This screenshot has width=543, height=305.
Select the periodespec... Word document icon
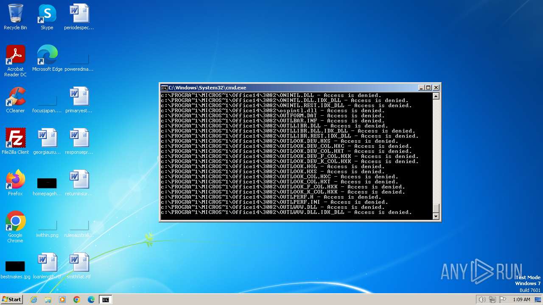point(79,17)
